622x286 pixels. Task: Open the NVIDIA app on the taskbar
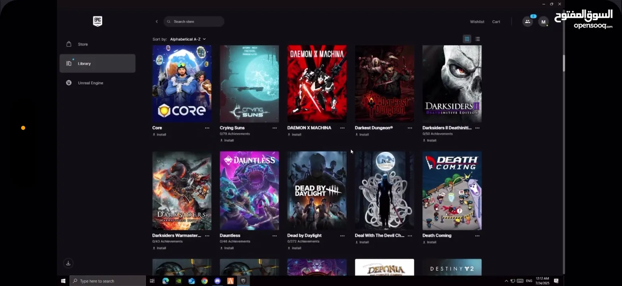tap(178, 281)
